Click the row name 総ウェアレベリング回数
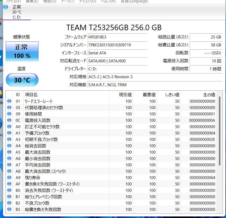The width and height of the screenshot is (226, 218). pyautogui.click(x=43, y=197)
